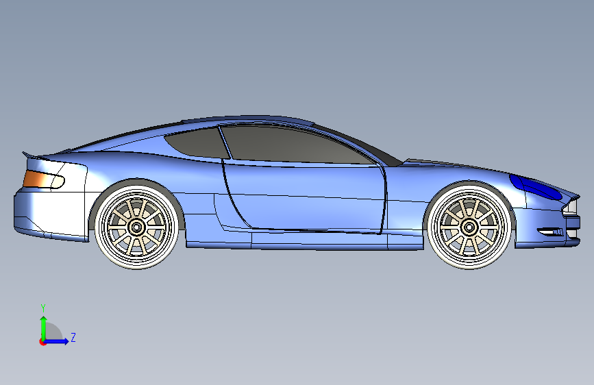Click the red origin dot of triad
The height and width of the screenshot is (385, 594).
pos(42,342)
